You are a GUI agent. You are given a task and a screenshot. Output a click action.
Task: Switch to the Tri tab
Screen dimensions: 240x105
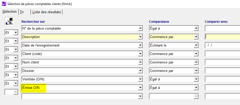coord(25,12)
